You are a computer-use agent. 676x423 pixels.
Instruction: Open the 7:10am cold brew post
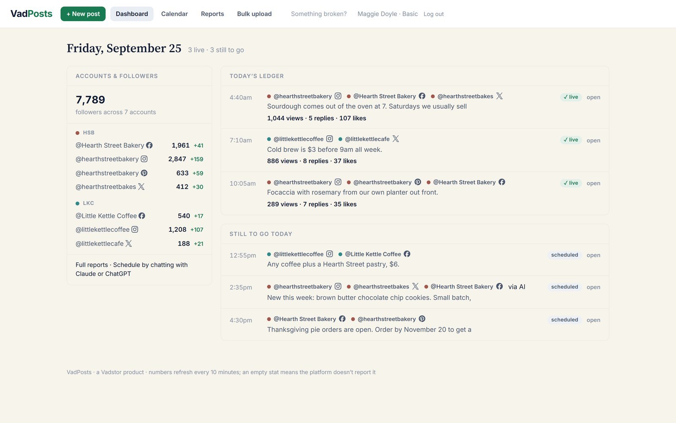click(x=593, y=140)
